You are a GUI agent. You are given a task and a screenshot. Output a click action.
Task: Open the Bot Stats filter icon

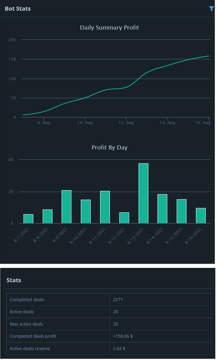tap(211, 9)
